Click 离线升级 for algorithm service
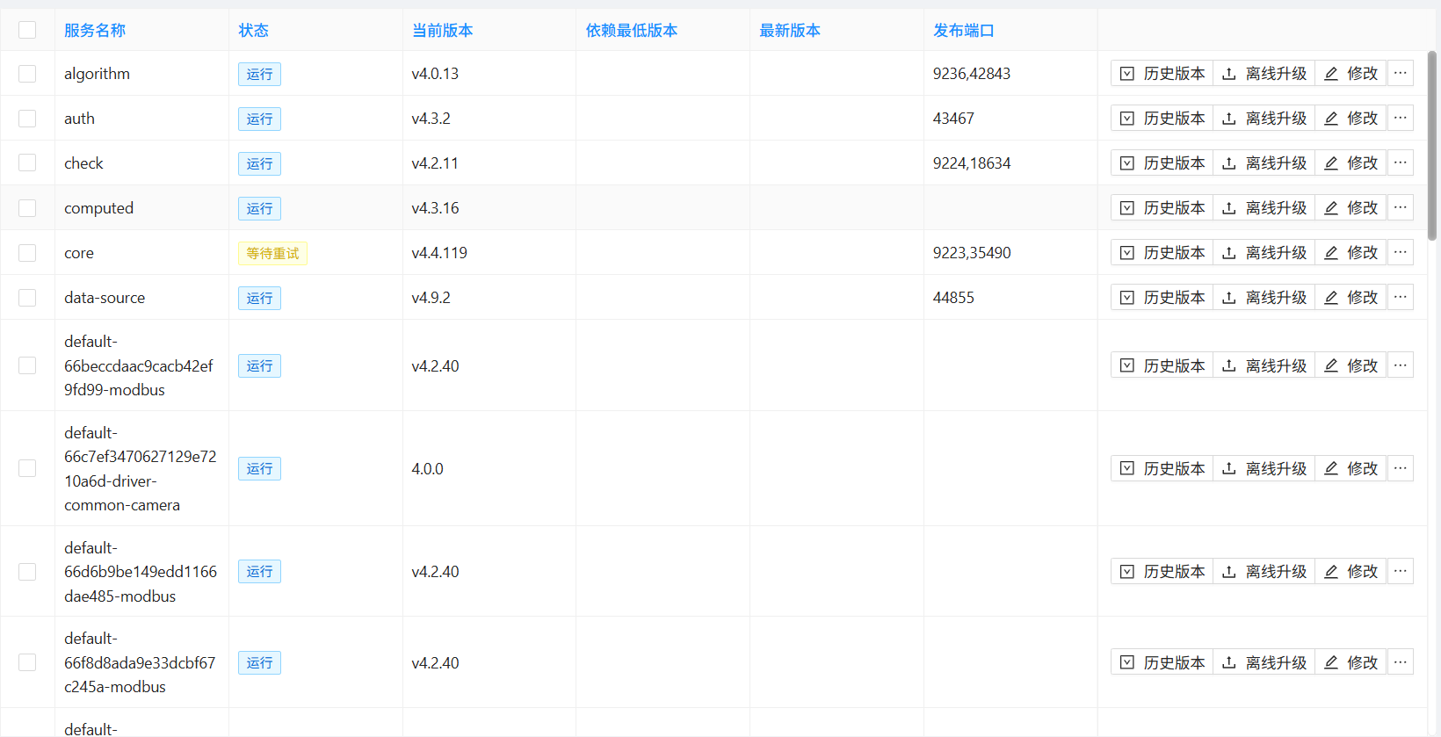Viewport: 1441px width, 737px height. 1264,74
